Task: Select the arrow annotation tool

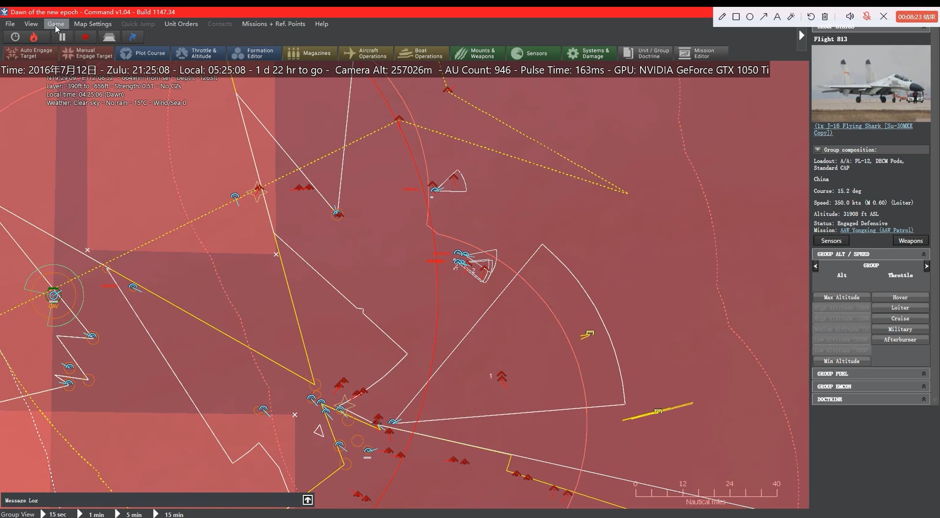Action: point(763,17)
